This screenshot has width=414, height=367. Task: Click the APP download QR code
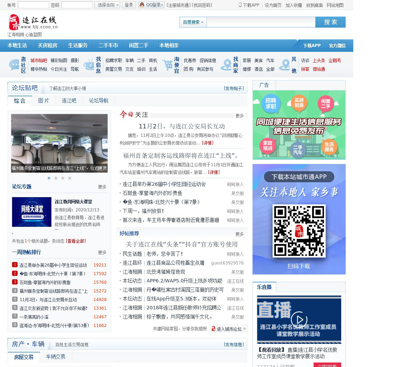click(299, 231)
